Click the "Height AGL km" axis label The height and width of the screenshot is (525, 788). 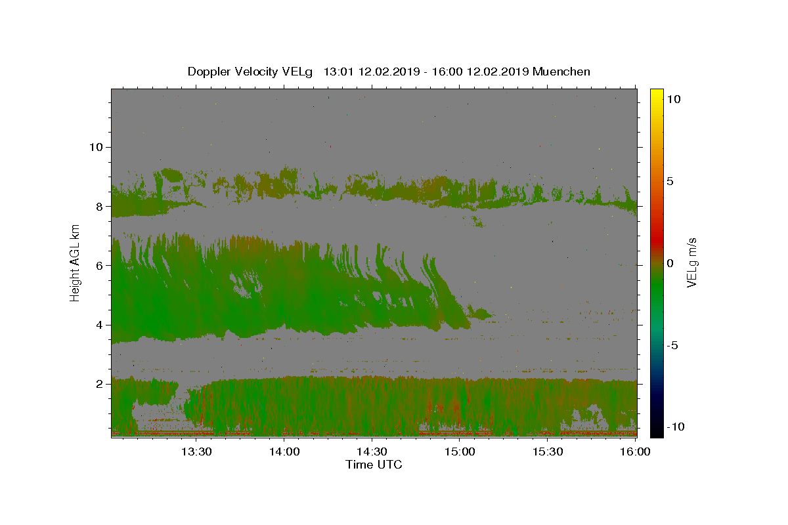(x=76, y=262)
